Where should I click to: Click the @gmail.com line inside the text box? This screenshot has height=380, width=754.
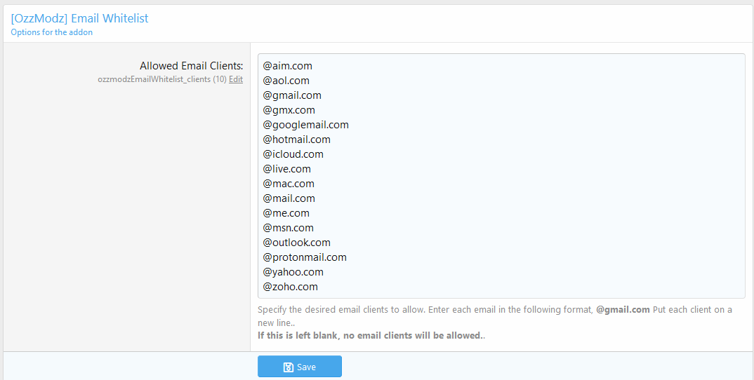[292, 95]
